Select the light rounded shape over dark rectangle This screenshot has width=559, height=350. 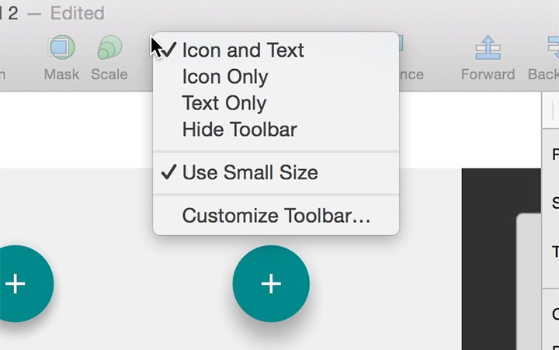[529, 282]
